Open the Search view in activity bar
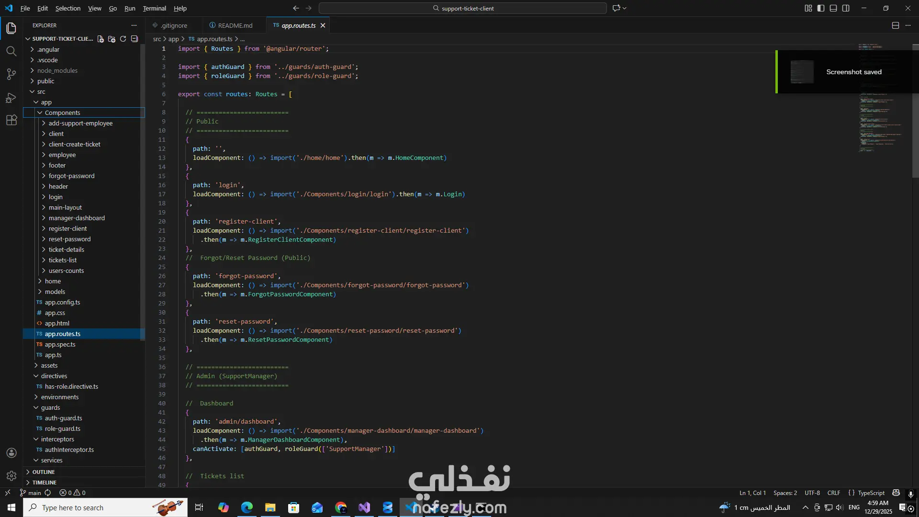 (11, 51)
